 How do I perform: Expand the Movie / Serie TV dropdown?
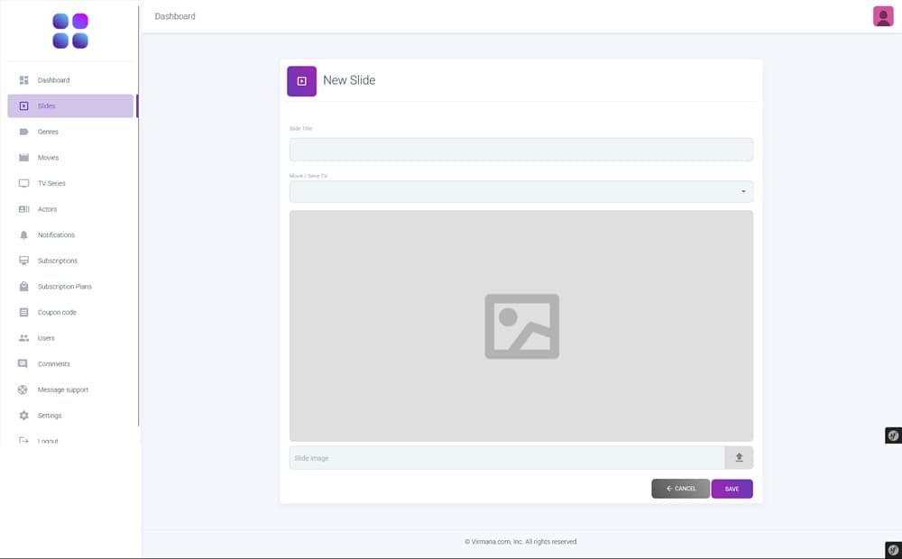[x=520, y=191]
